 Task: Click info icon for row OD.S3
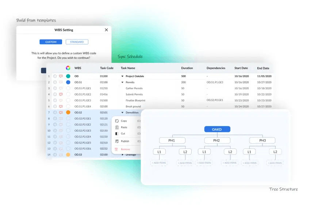[55, 155]
